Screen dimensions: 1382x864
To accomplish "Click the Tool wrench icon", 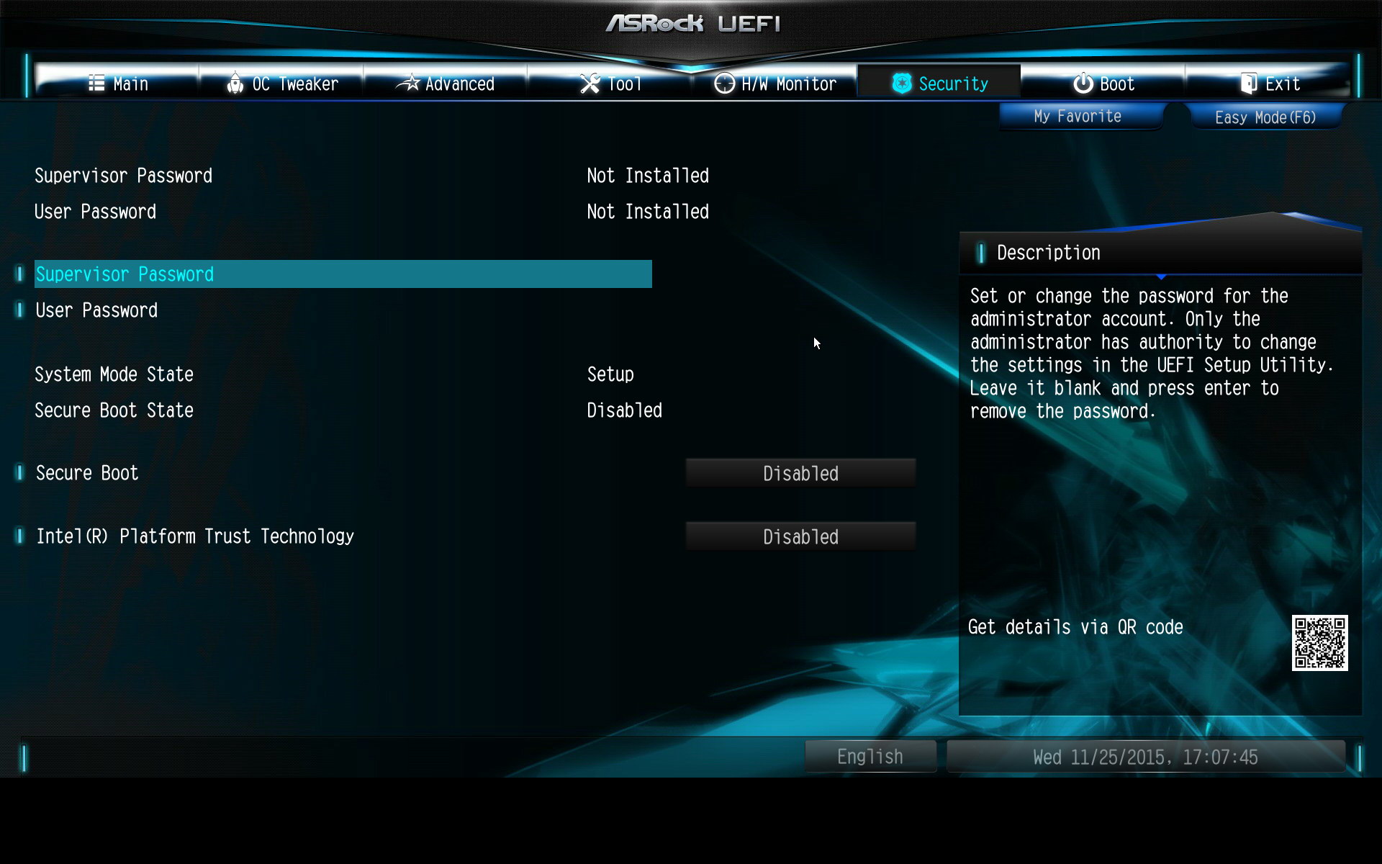I will pos(590,84).
